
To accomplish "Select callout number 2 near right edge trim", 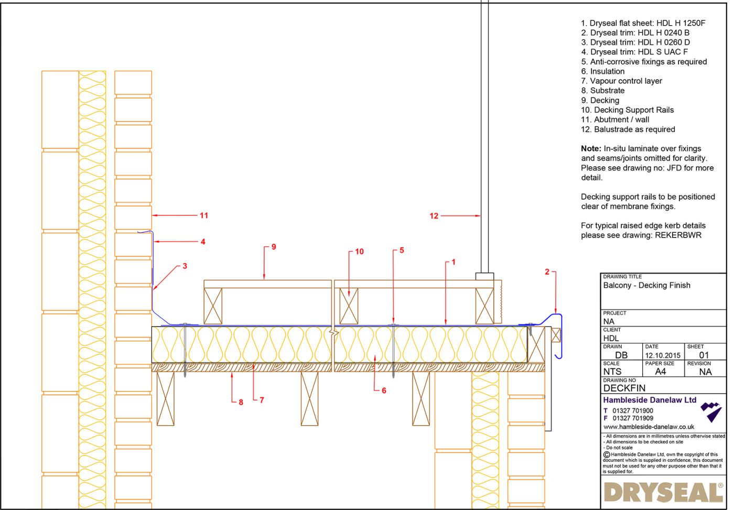I will 547,271.
